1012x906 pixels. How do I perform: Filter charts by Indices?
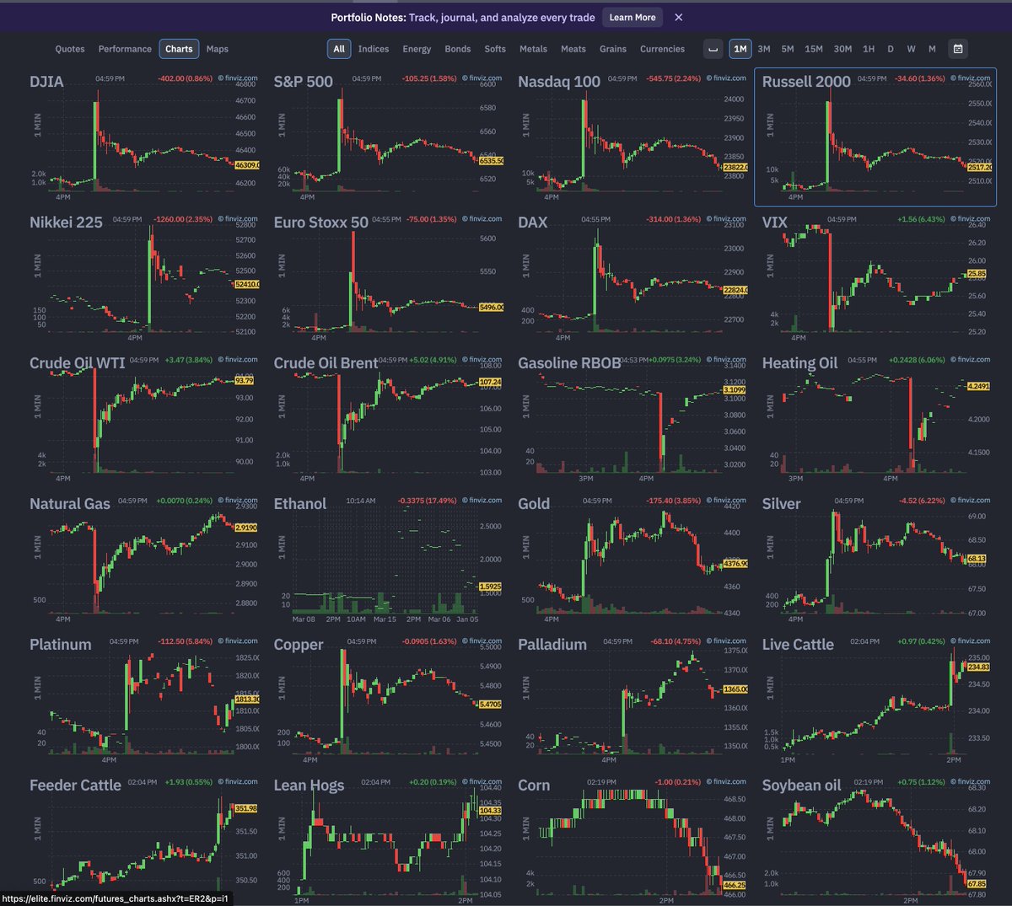(374, 49)
